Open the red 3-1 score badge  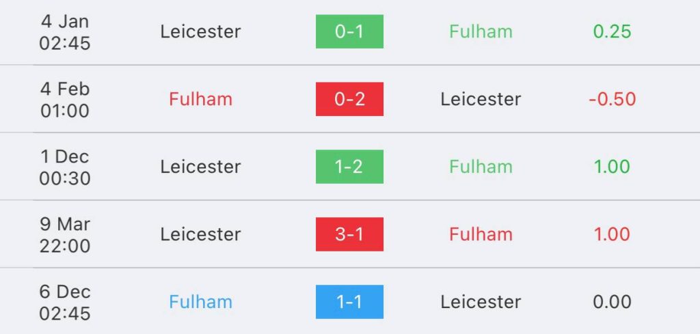pyautogui.click(x=349, y=234)
